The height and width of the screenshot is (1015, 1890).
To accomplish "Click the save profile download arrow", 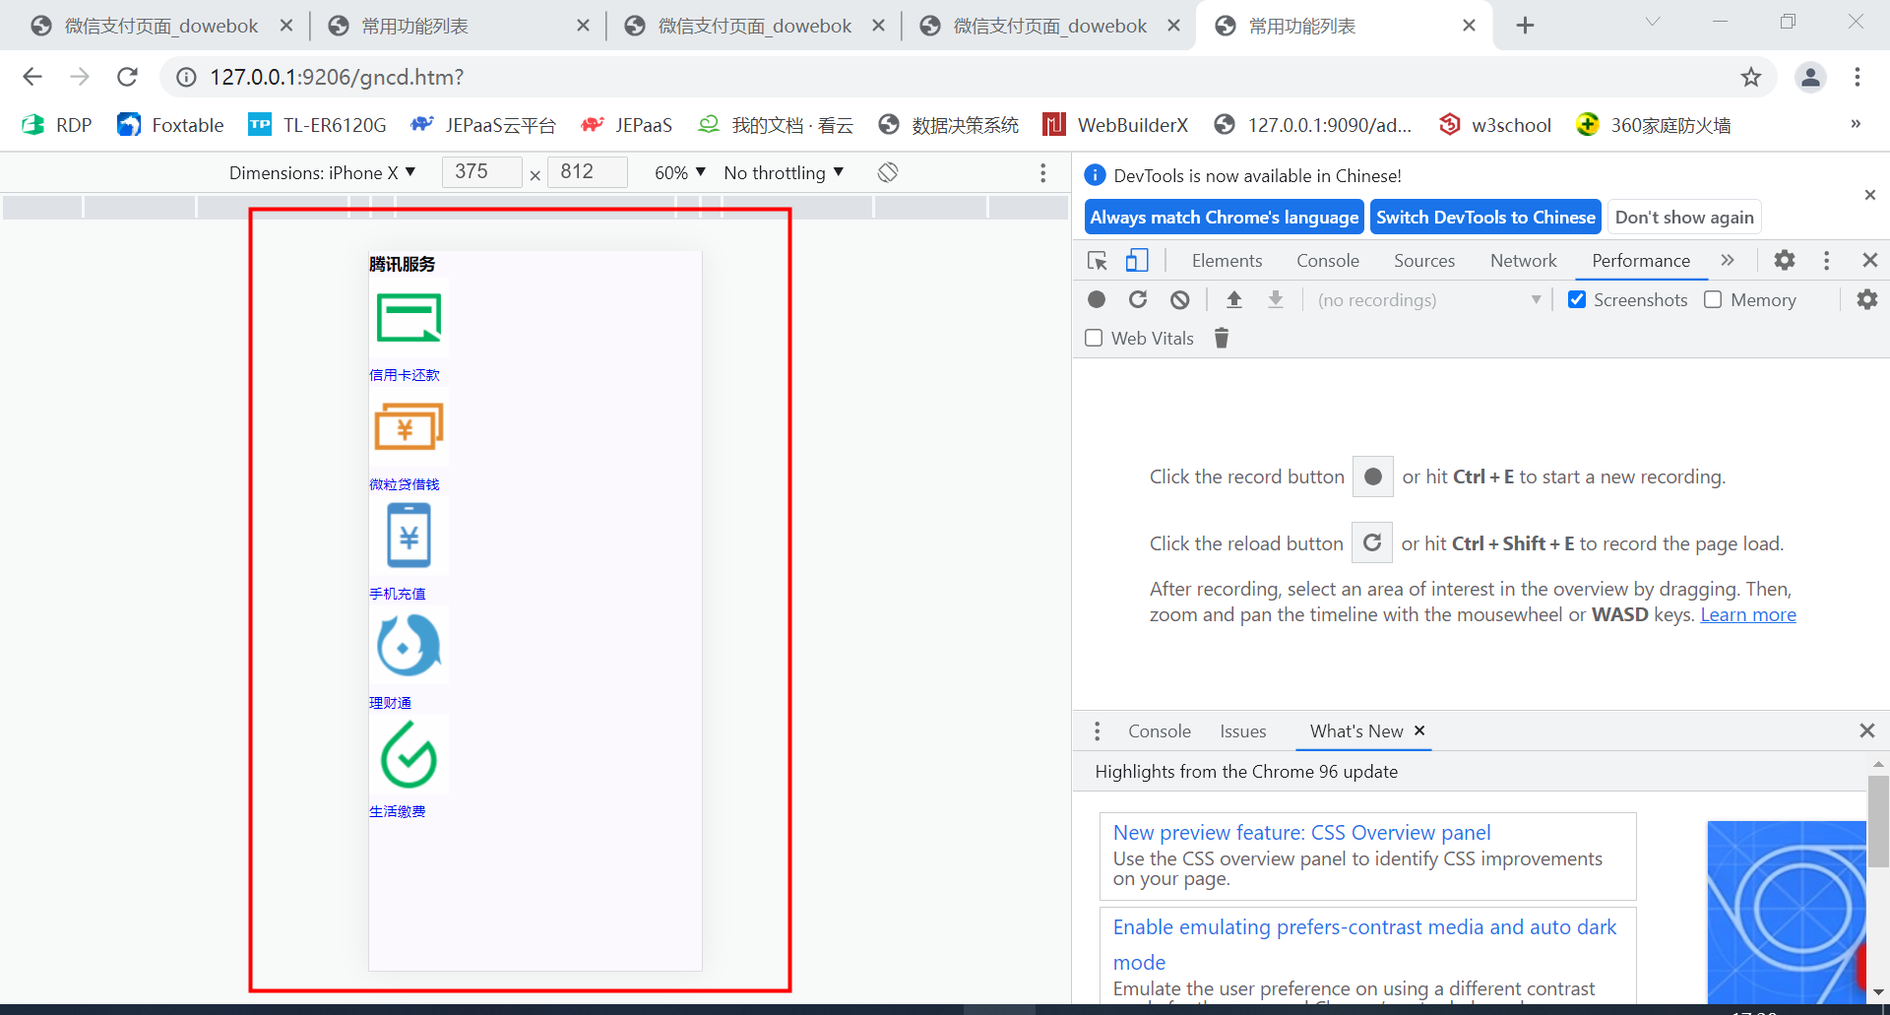I will coord(1276,299).
